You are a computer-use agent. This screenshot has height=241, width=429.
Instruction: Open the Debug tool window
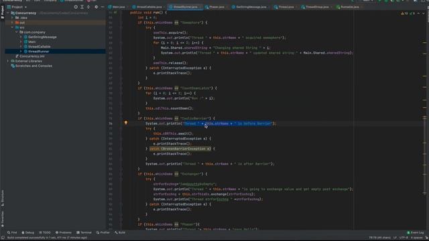point(28,232)
